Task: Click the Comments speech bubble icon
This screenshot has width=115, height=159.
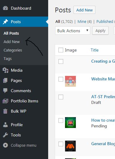Action: [5, 91]
